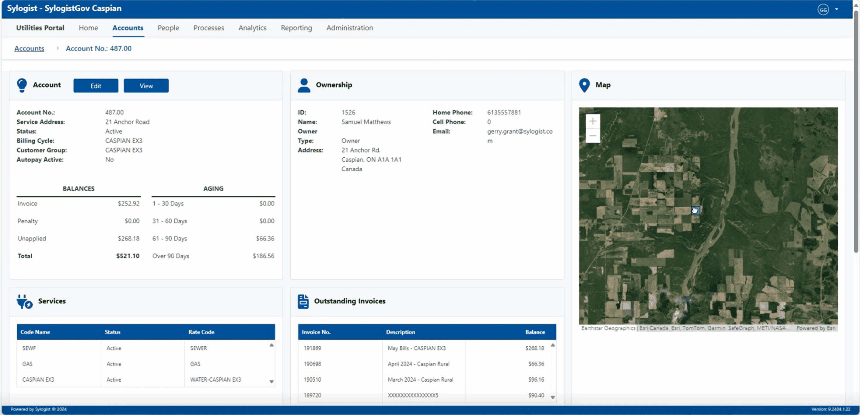Open the user account dropdown arrow
This screenshot has height=415, width=860.
pyautogui.click(x=837, y=10)
